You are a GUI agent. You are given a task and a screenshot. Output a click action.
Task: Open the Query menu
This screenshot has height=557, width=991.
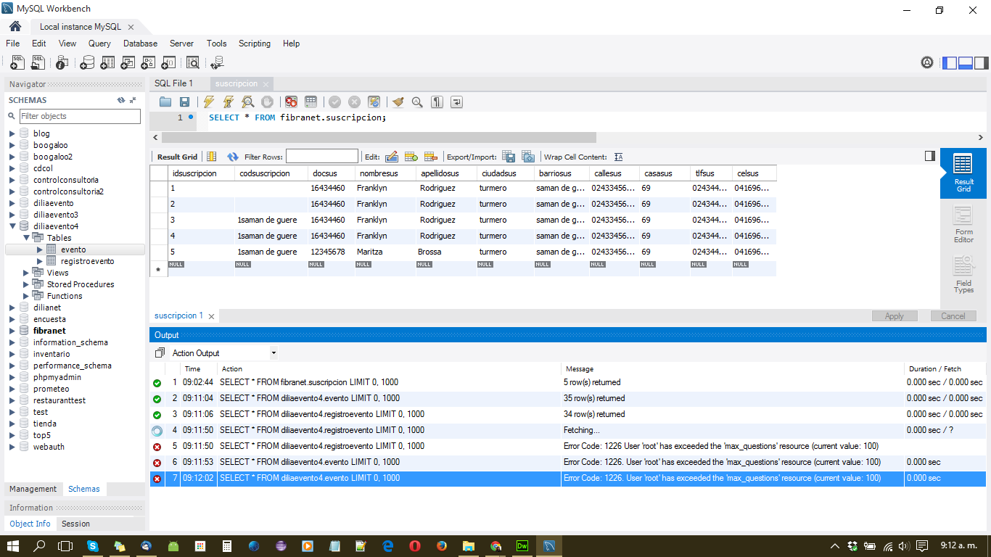click(x=99, y=44)
